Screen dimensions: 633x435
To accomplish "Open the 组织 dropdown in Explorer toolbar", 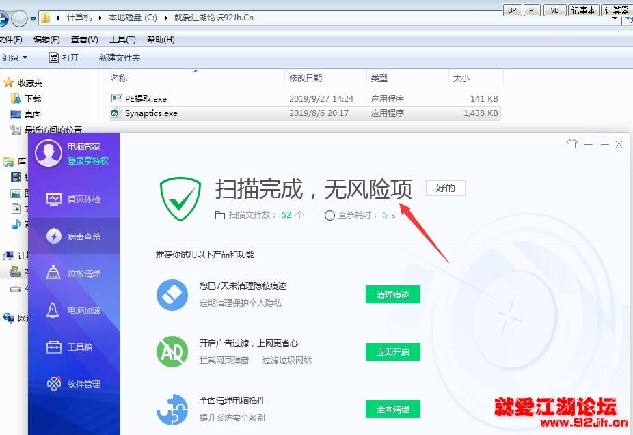I will 14,57.
